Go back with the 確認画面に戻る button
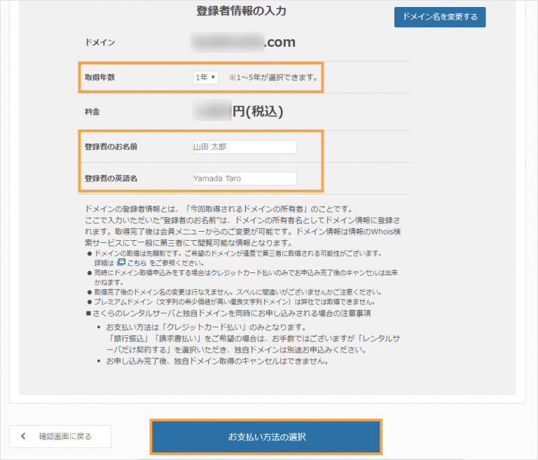 point(60,436)
